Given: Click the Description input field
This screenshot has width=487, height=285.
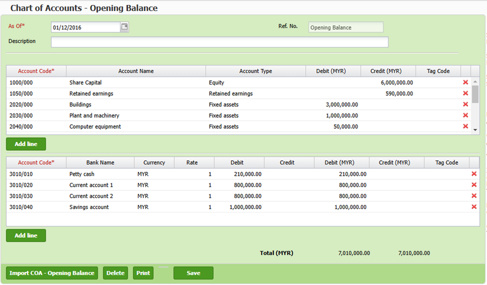Looking at the screenshot, I should click(220, 42).
